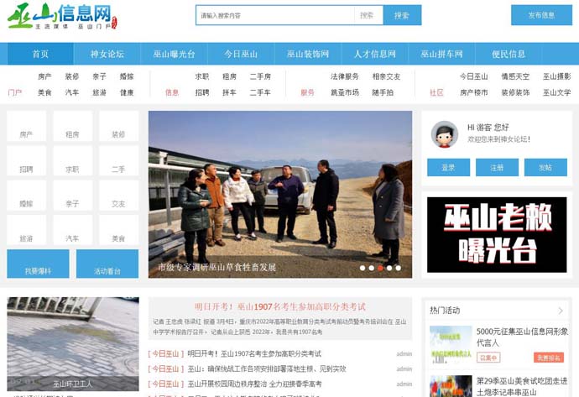
Task: Open the 巫山装饰网 navigation item
Action: 308,54
